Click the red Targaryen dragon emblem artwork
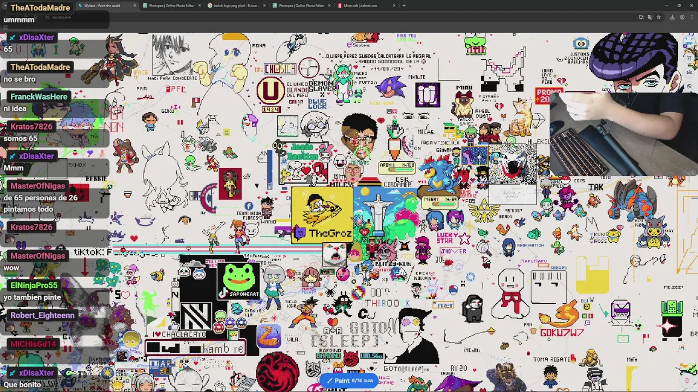The height and width of the screenshot is (392, 698). [278, 371]
